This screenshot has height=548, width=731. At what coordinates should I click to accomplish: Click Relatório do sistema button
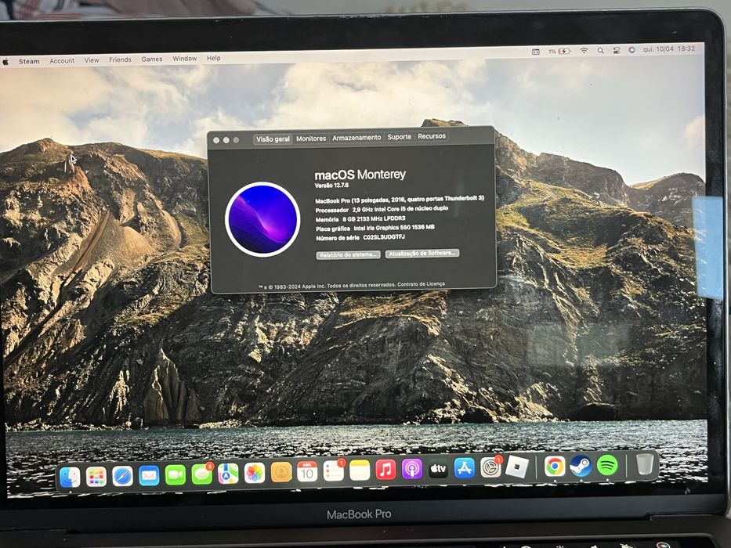[x=348, y=255]
